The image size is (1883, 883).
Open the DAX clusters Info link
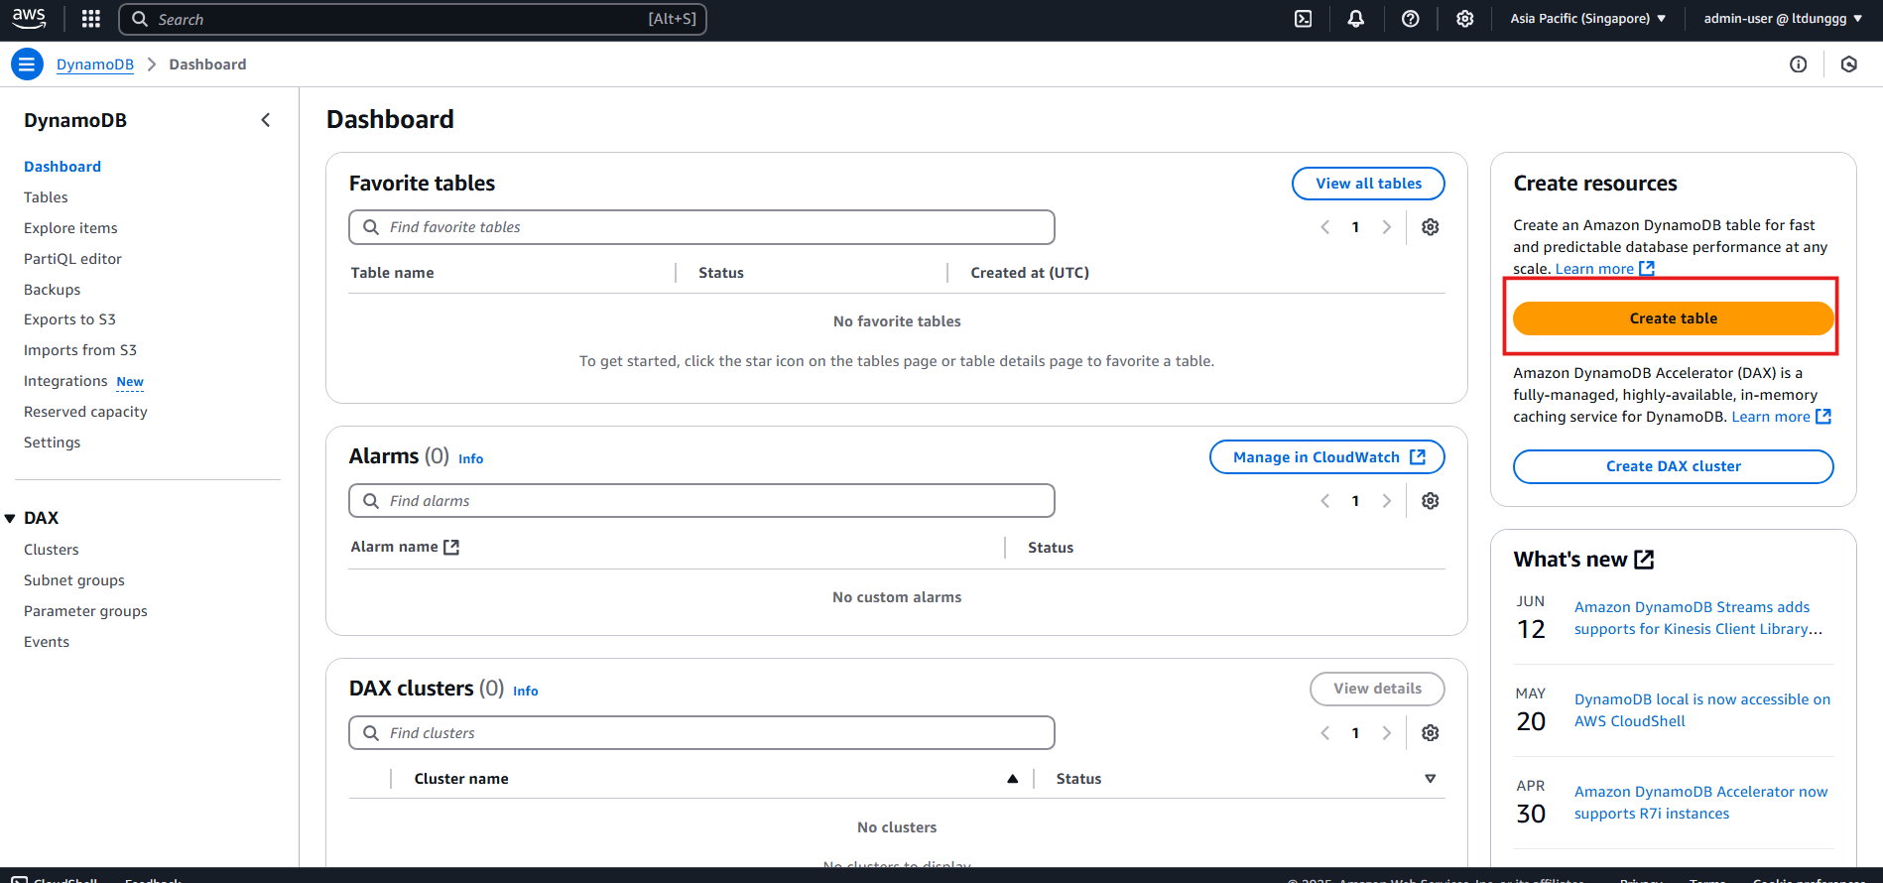coord(526,691)
